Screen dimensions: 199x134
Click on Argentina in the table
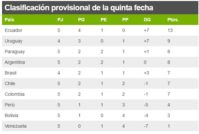click(15, 63)
